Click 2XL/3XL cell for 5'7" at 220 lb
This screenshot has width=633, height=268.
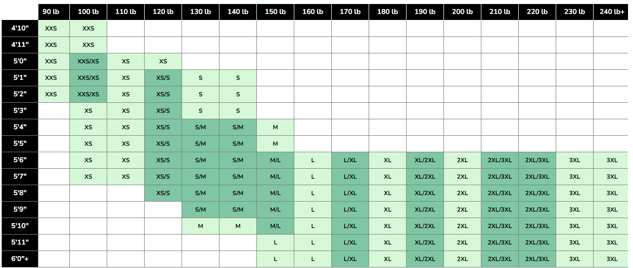pos(537,177)
